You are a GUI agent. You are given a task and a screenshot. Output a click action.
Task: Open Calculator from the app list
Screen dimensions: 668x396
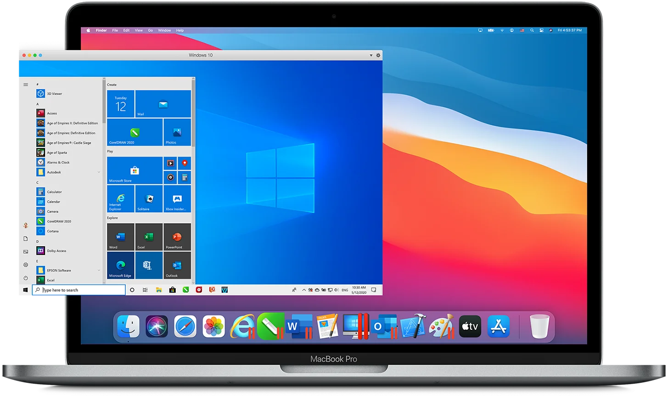(x=49, y=192)
